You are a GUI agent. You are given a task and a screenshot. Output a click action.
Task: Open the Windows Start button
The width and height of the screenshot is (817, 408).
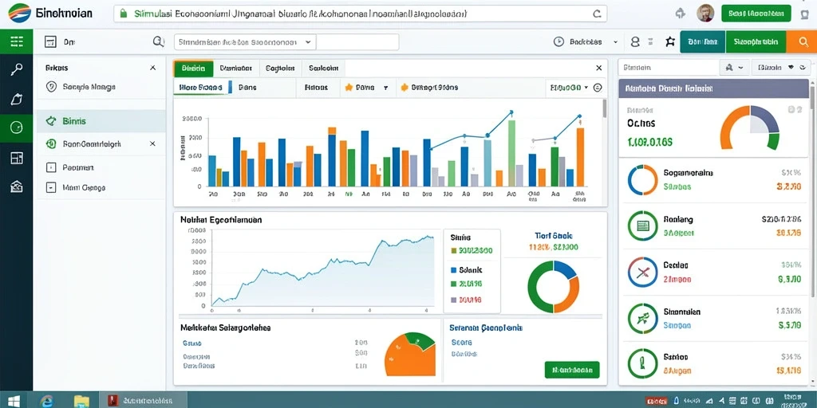pos(14,400)
